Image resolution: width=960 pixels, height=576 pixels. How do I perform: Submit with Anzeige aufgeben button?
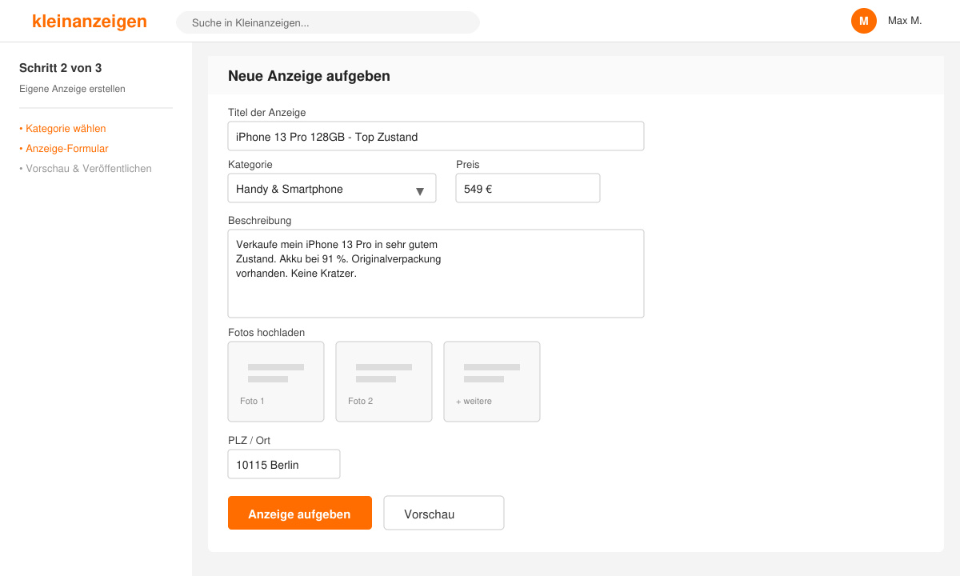pos(300,513)
